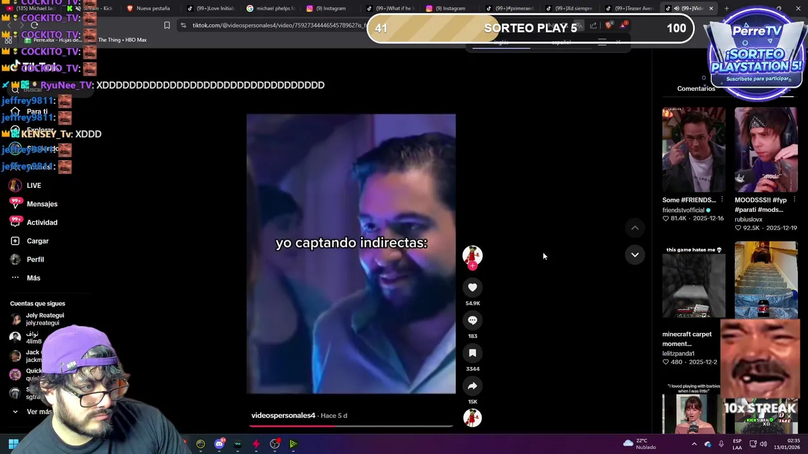Share the video using the arrow icon

(x=472, y=386)
